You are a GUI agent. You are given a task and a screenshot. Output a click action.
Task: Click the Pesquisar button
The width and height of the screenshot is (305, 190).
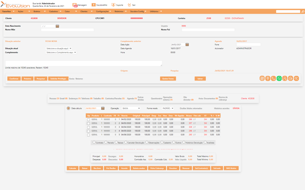coord(41,79)
